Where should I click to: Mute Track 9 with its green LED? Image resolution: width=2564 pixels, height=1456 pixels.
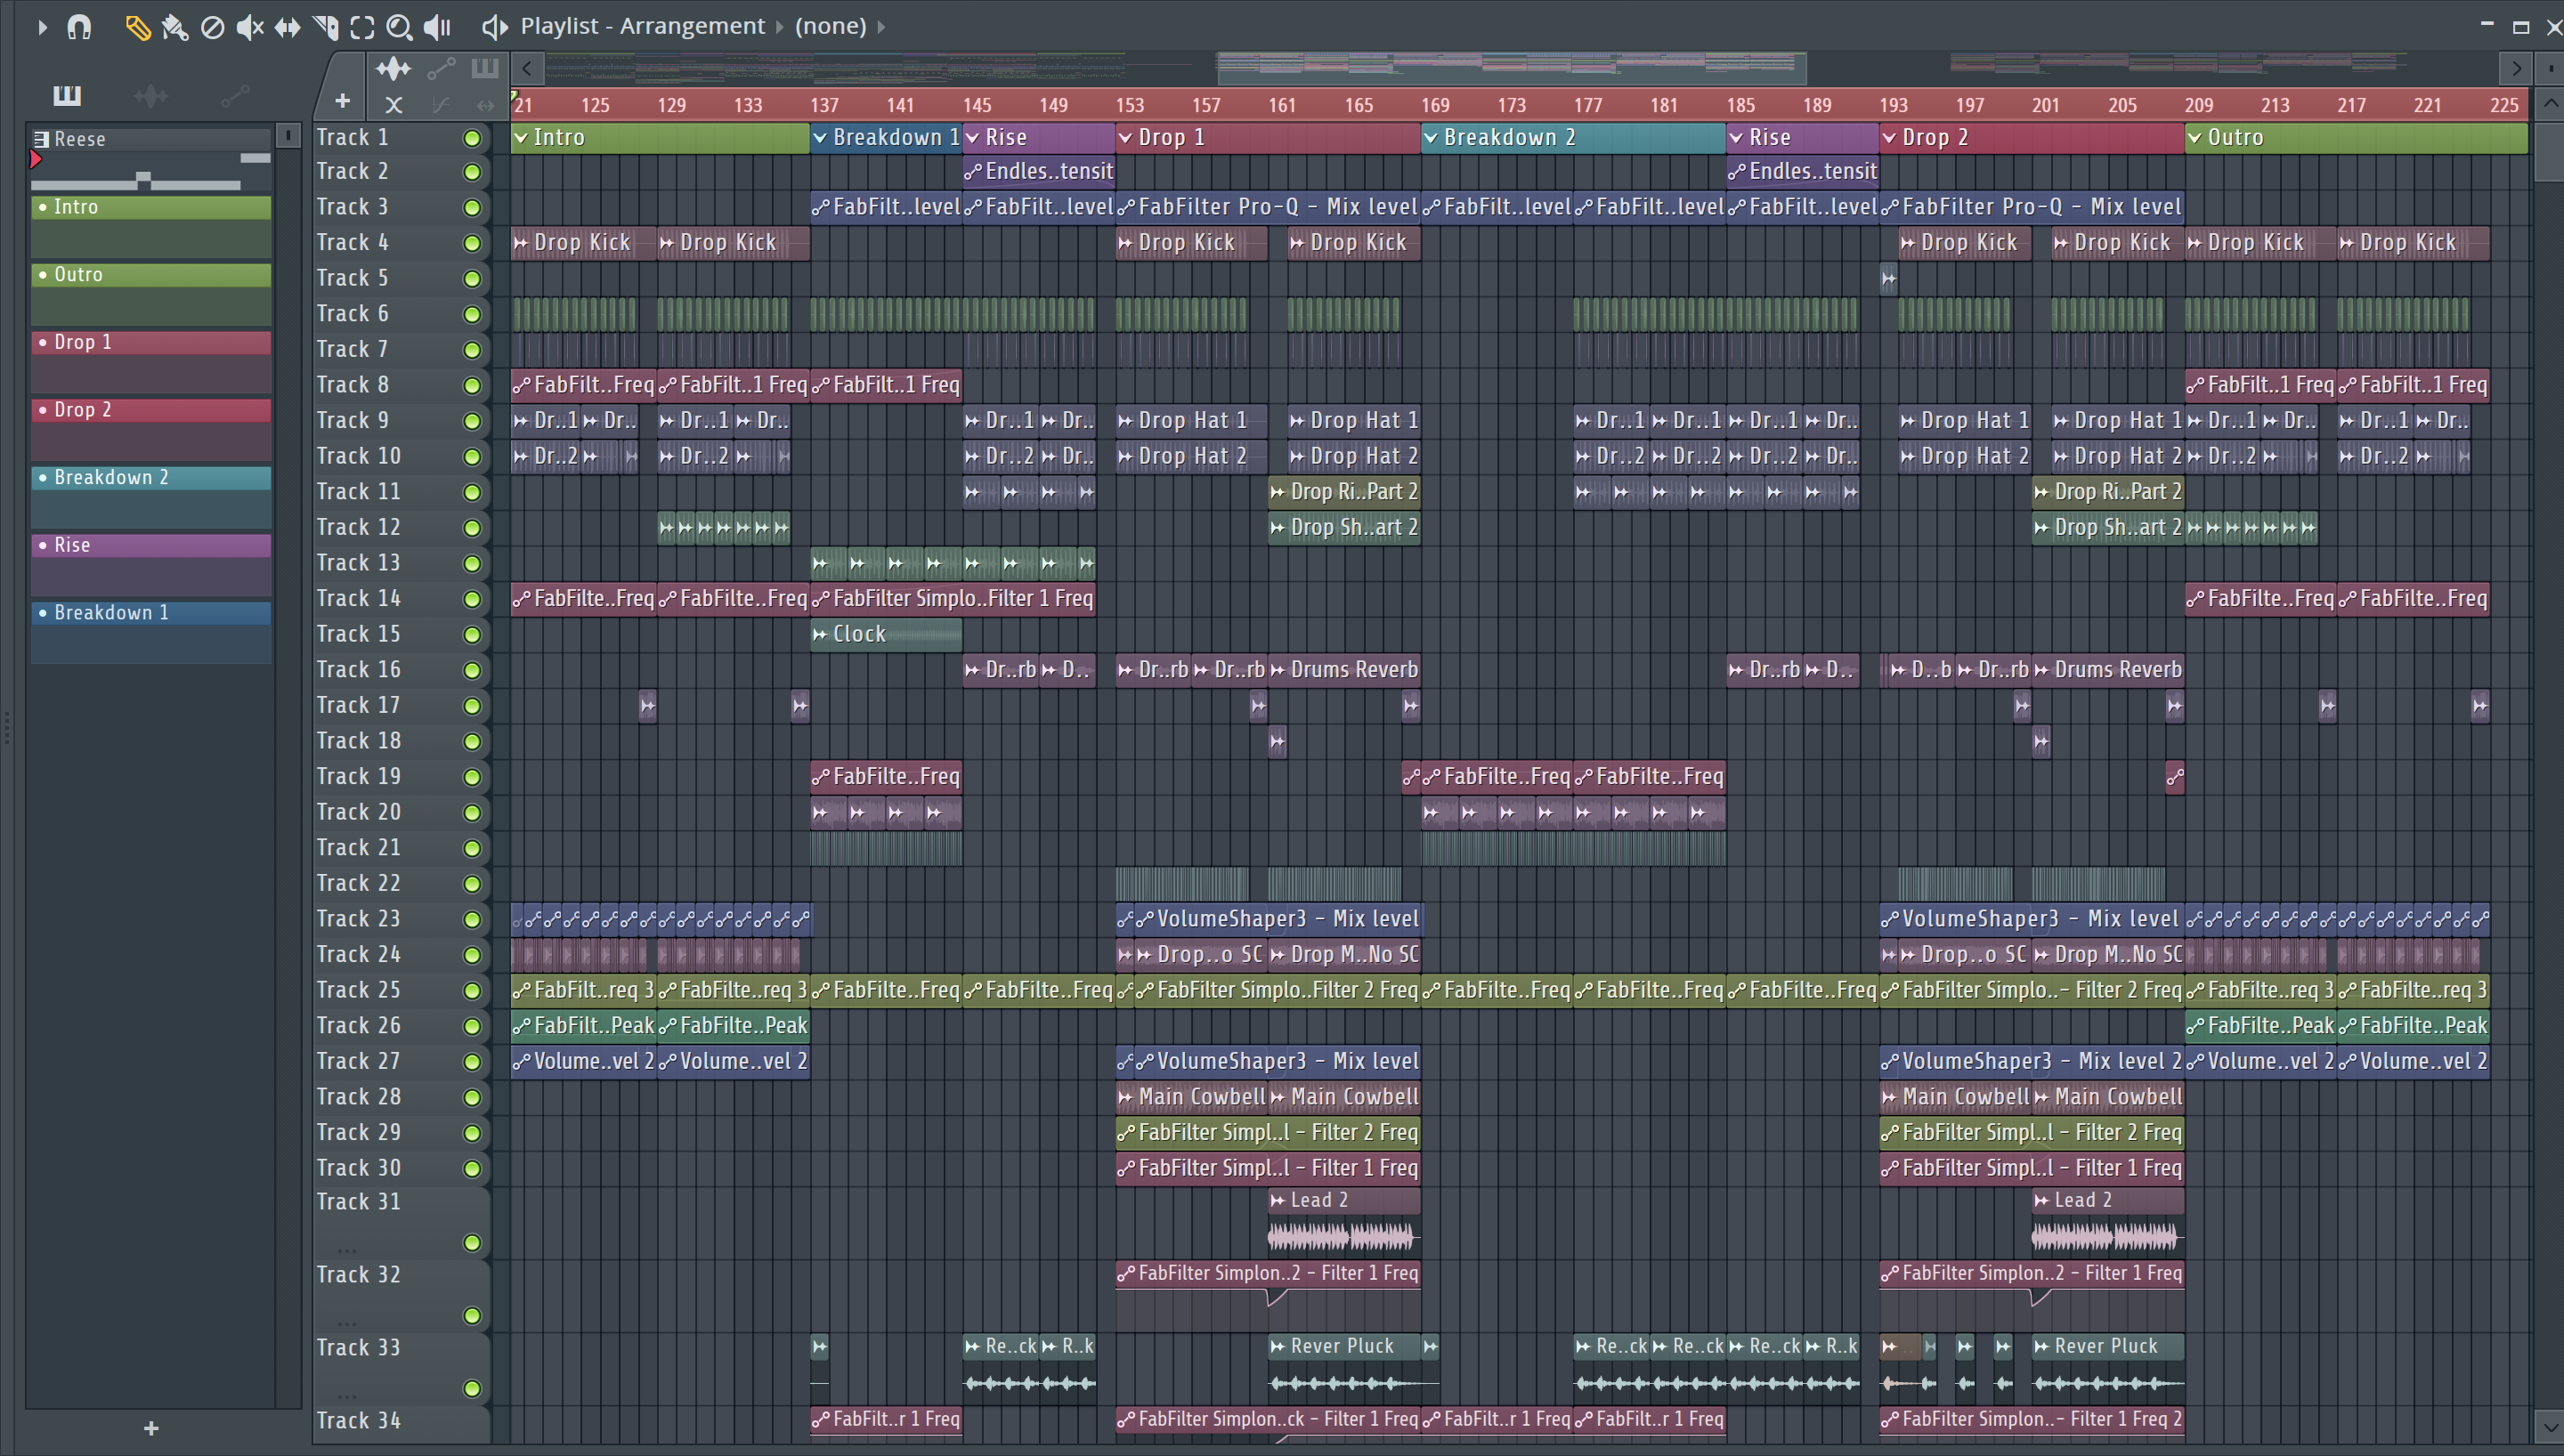tap(472, 421)
